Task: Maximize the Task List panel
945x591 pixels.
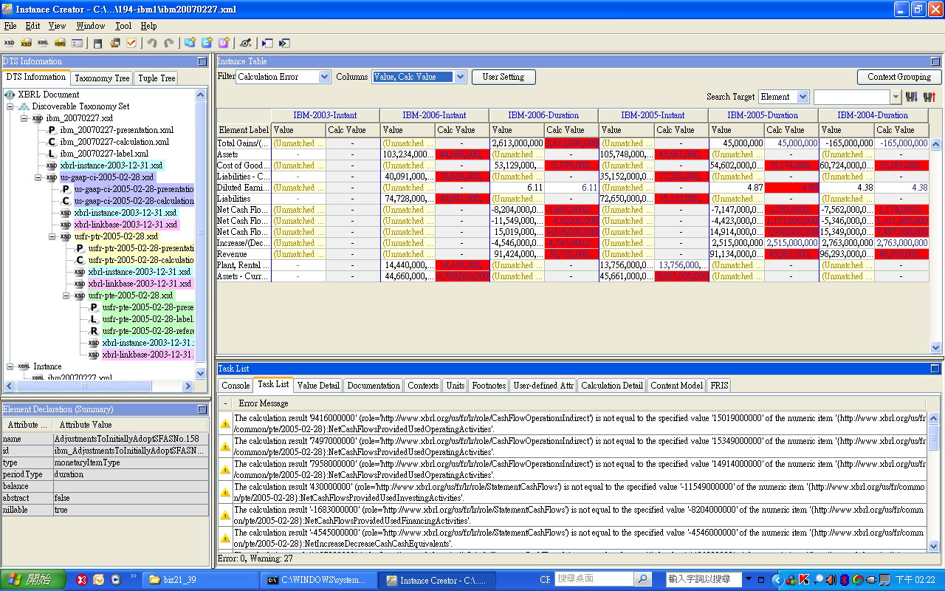Action: click(935, 368)
